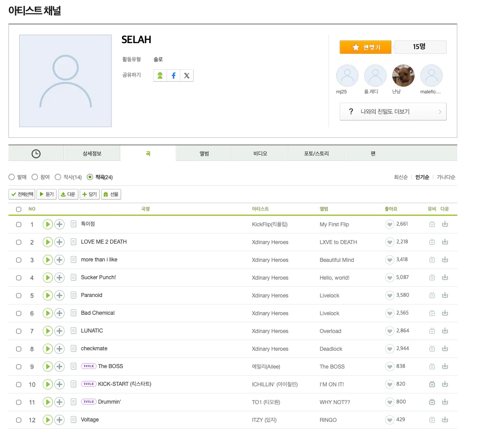Share artist via X icon
The height and width of the screenshot is (429, 480).
187,76
